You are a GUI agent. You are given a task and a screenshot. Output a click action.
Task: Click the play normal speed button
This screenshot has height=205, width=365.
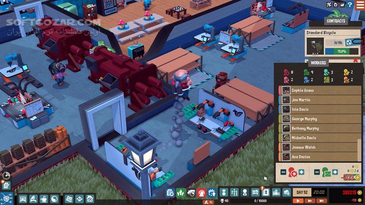[x=298, y=201]
